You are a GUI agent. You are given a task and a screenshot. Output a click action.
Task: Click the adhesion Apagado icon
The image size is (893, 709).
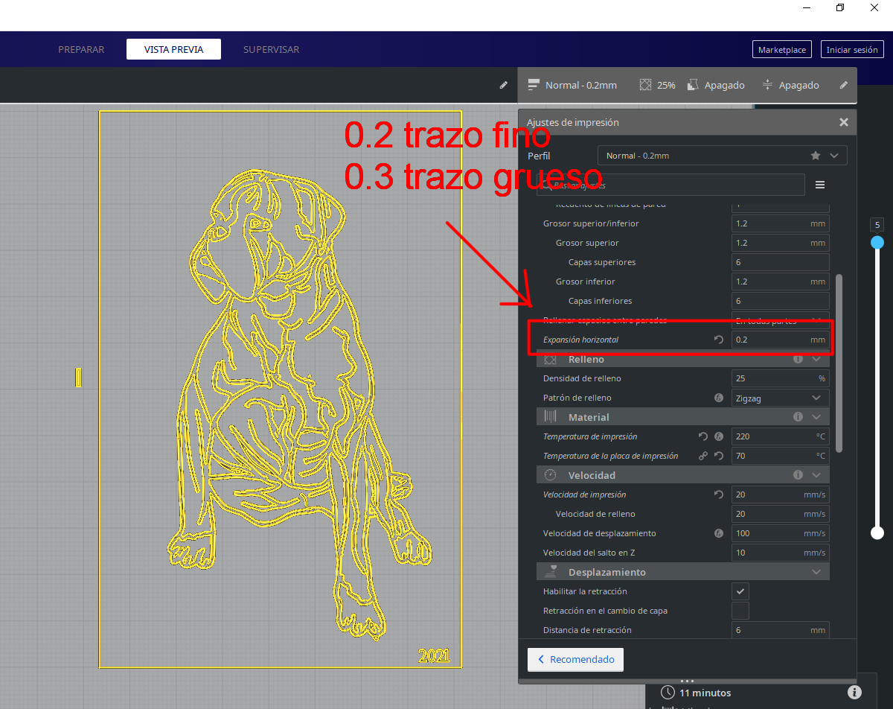click(x=766, y=85)
